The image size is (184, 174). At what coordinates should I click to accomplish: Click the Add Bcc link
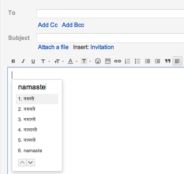click(x=73, y=25)
